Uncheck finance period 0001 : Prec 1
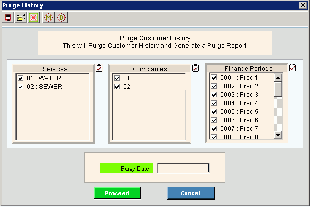This screenshot has width=310, height=207. point(214,78)
